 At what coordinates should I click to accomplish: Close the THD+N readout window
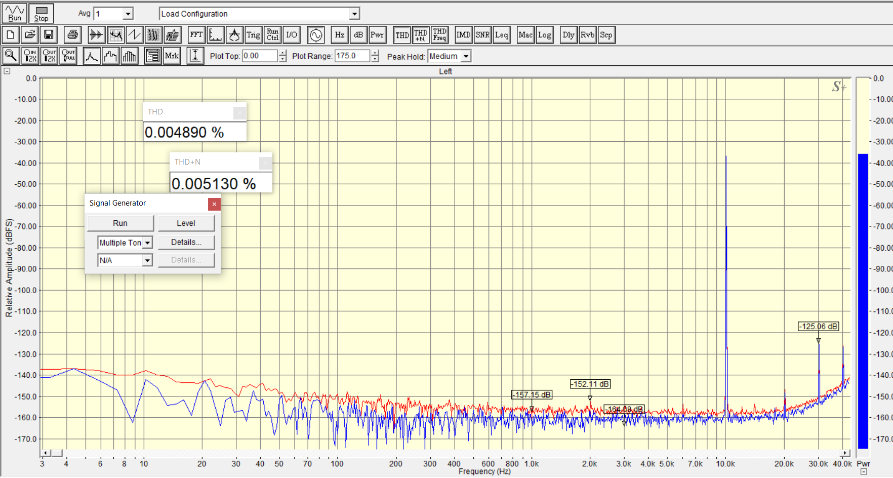click(x=265, y=163)
